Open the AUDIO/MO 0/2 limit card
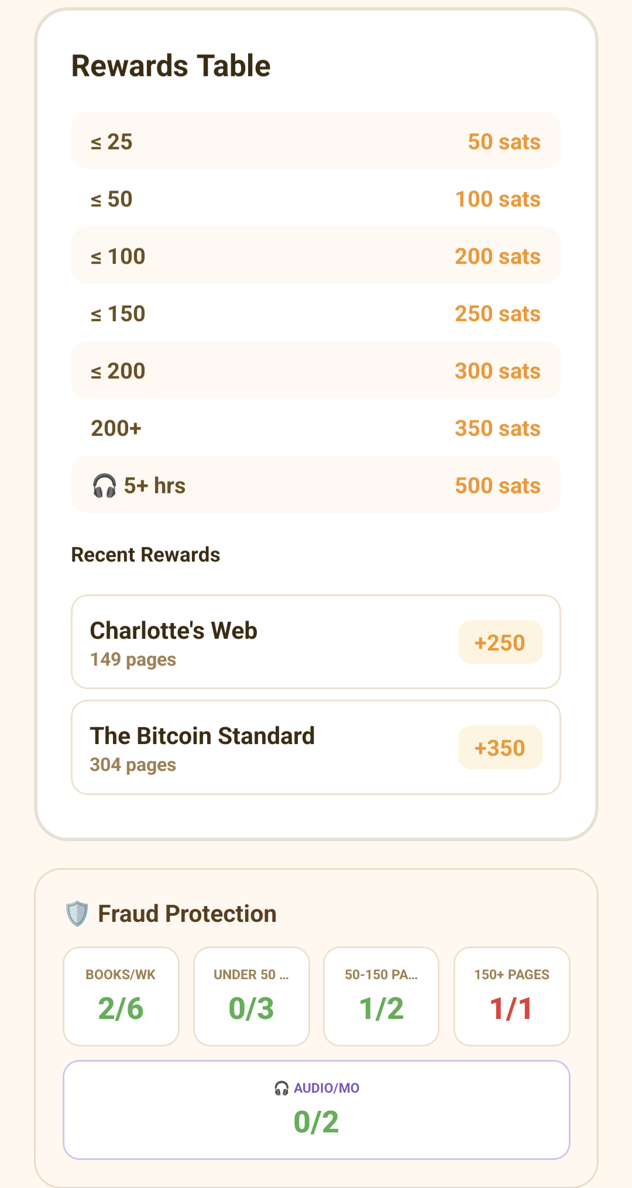This screenshot has height=1188, width=632. click(317, 1110)
